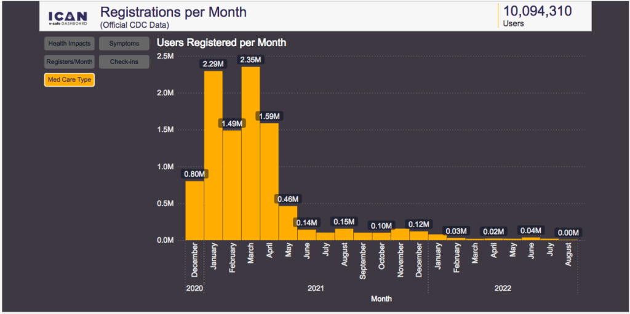Select the May 2021 bar labeled 0.46M
The image size is (630, 314).
coord(288,223)
